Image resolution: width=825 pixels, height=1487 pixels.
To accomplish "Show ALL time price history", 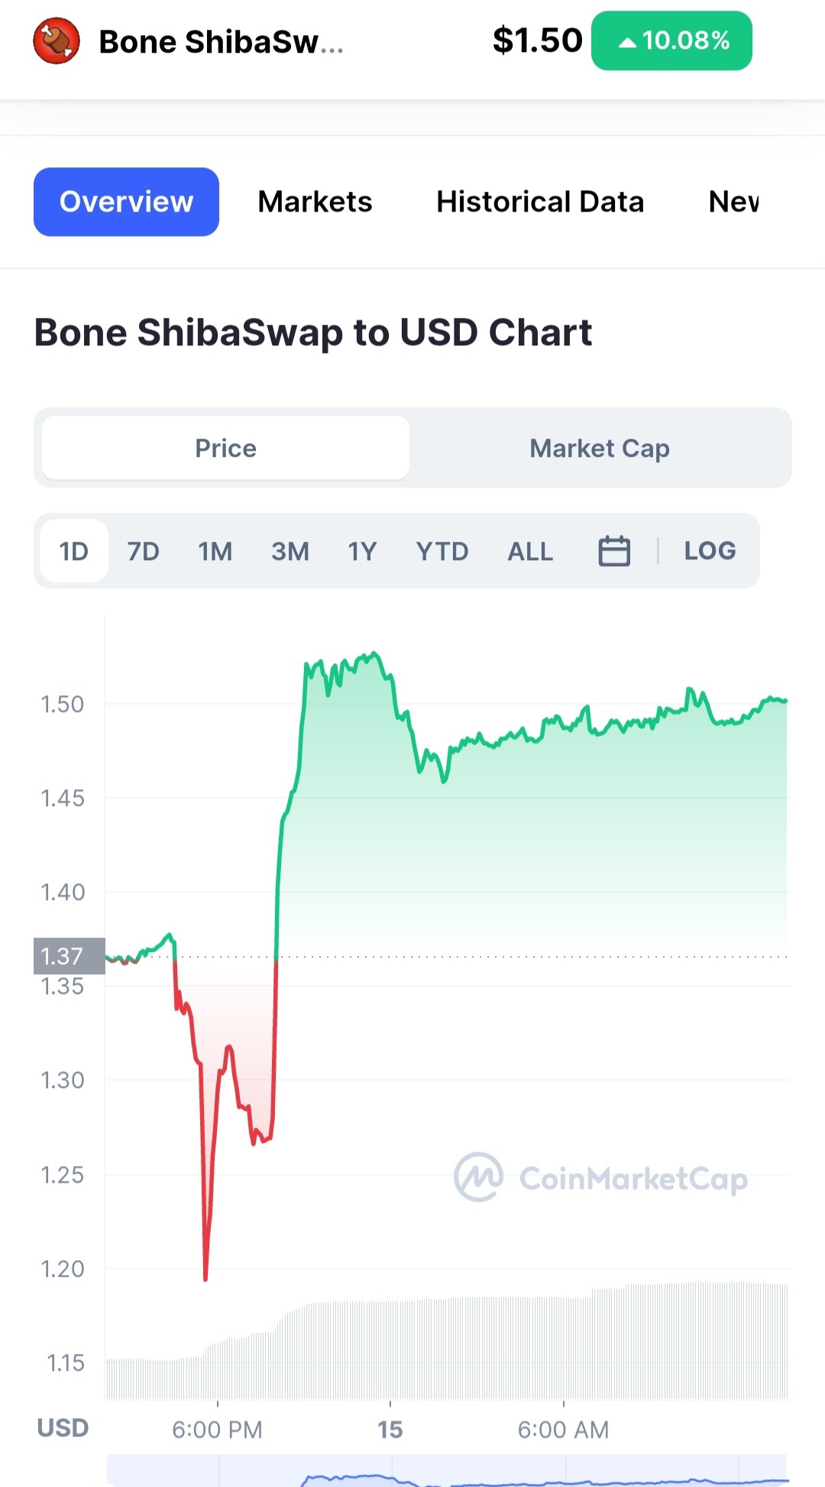I will coord(530,551).
